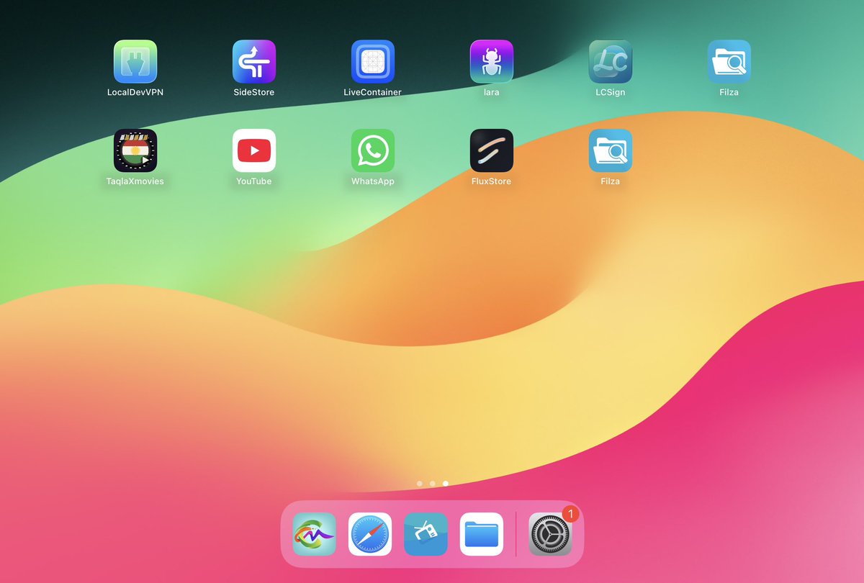This screenshot has width=864, height=583.
Task: Tap the red notification badge on Settings
Action: (570, 514)
